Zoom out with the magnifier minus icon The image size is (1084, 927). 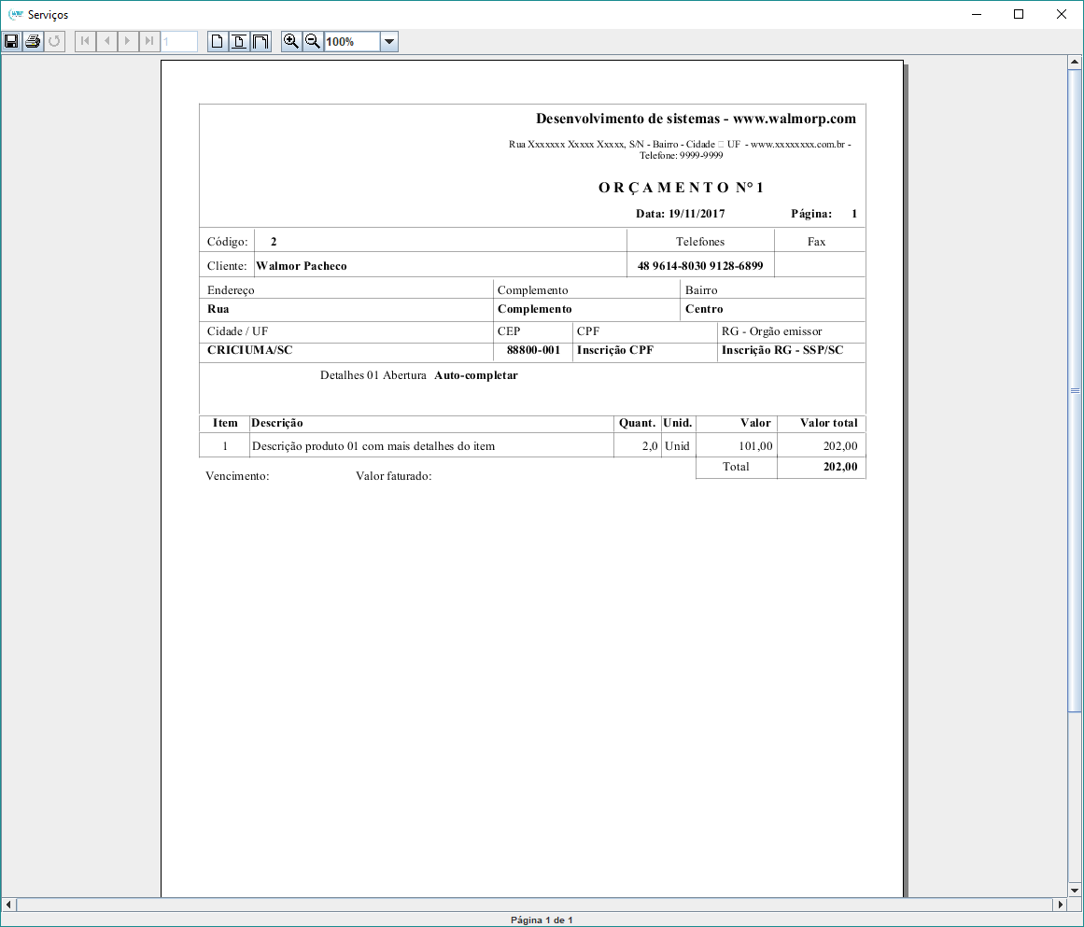pos(313,41)
